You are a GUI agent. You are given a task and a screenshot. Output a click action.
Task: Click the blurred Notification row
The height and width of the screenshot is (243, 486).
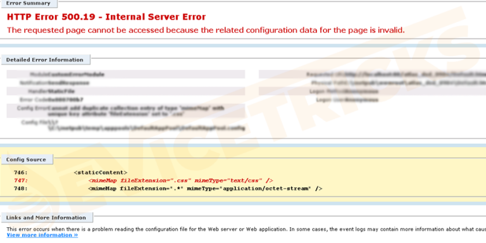(126, 83)
